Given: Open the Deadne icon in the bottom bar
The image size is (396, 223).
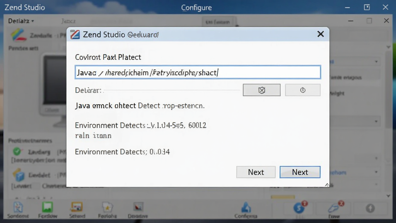Looking at the screenshot, I should click(x=138, y=207).
